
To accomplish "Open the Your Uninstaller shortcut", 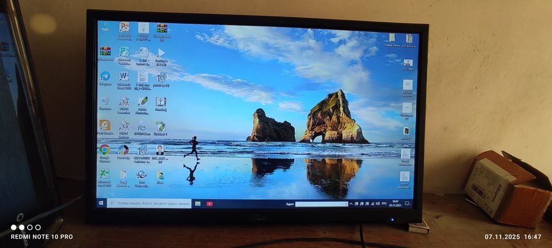I will point(141,178).
